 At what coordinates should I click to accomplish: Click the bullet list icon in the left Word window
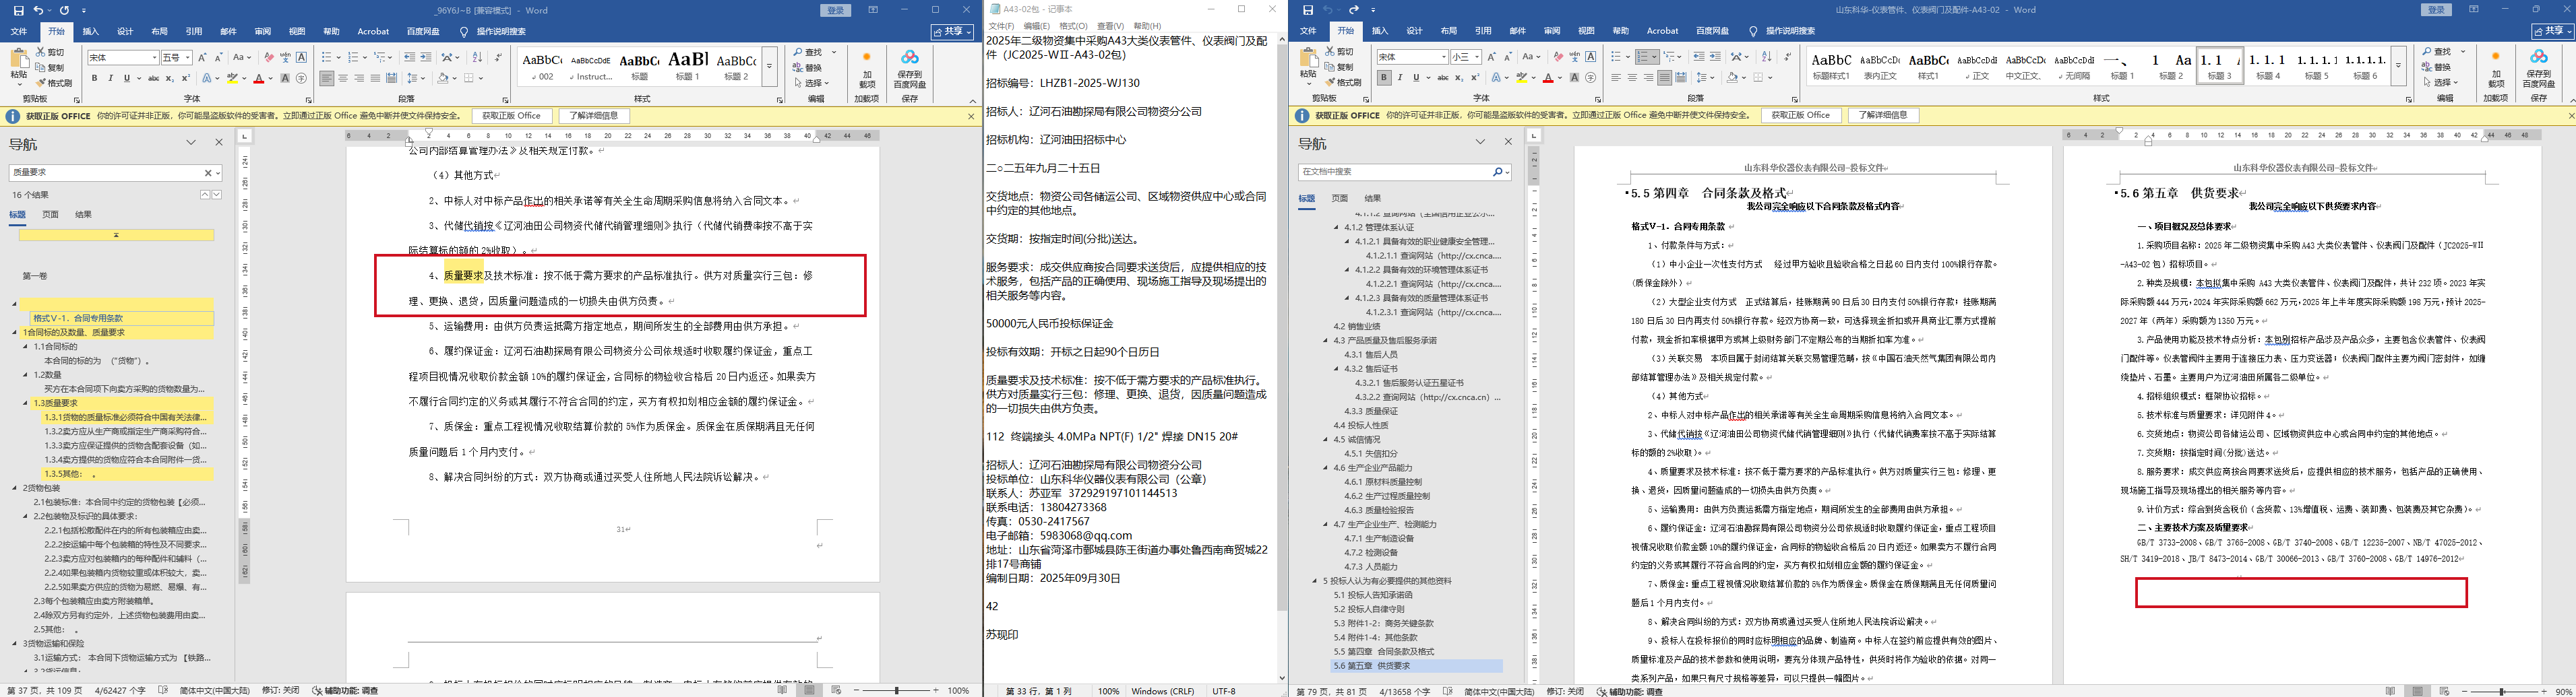tap(326, 58)
